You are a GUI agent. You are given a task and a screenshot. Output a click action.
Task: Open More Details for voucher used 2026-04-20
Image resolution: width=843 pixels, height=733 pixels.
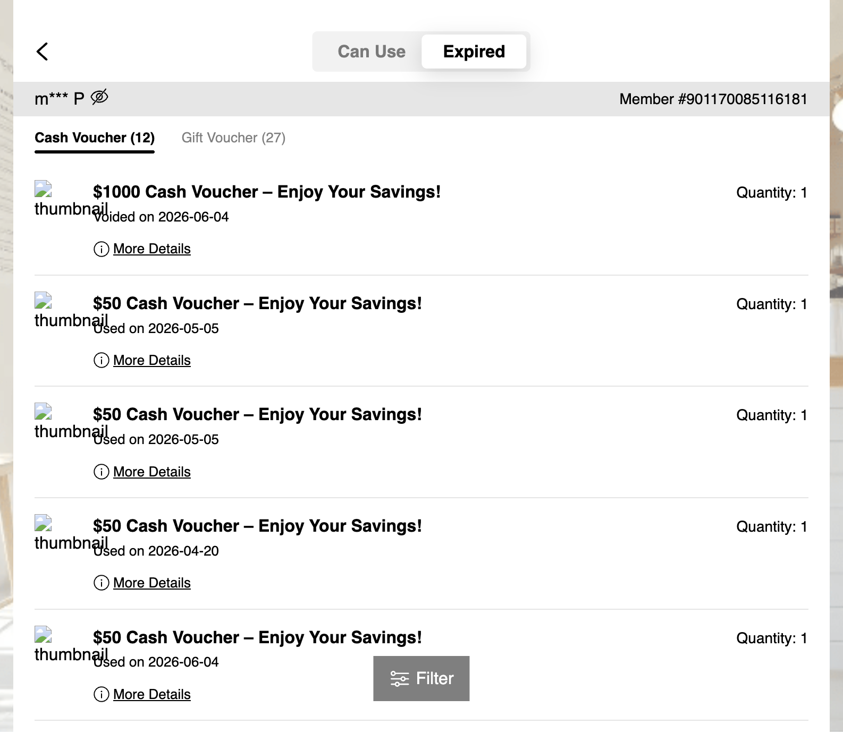(152, 583)
